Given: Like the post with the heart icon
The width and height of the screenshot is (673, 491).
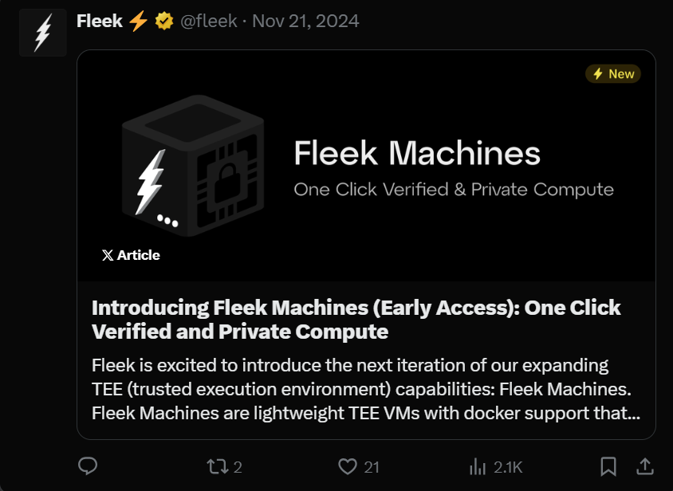Looking at the screenshot, I should (348, 466).
